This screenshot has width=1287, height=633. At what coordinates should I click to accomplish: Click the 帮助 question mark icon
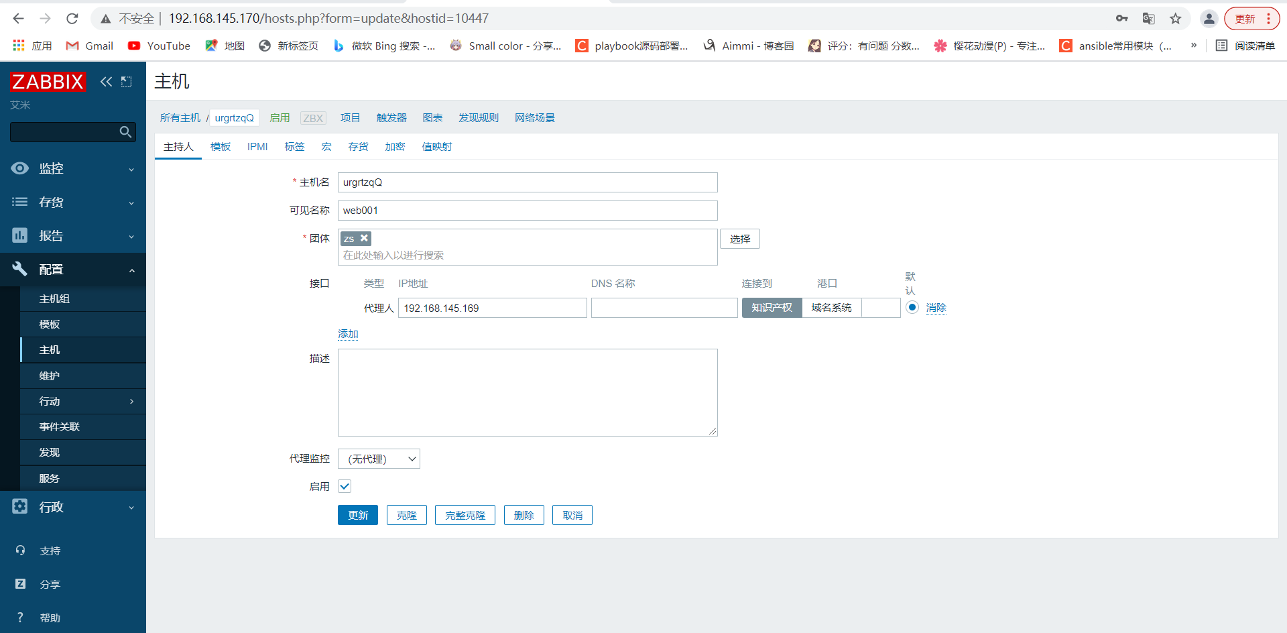pyautogui.click(x=20, y=618)
